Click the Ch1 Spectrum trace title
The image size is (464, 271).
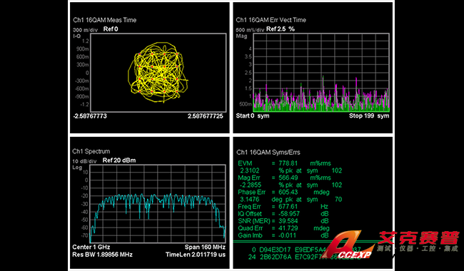click(x=91, y=151)
